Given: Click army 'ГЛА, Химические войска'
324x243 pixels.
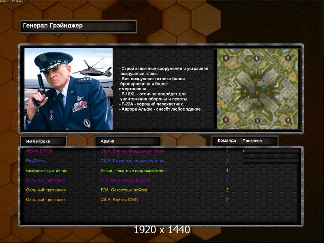Looking at the screenshot, I should click(x=125, y=180).
